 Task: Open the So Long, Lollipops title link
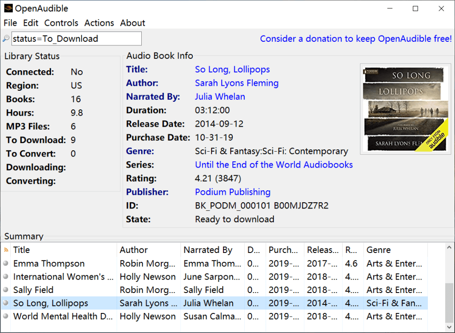coord(232,69)
